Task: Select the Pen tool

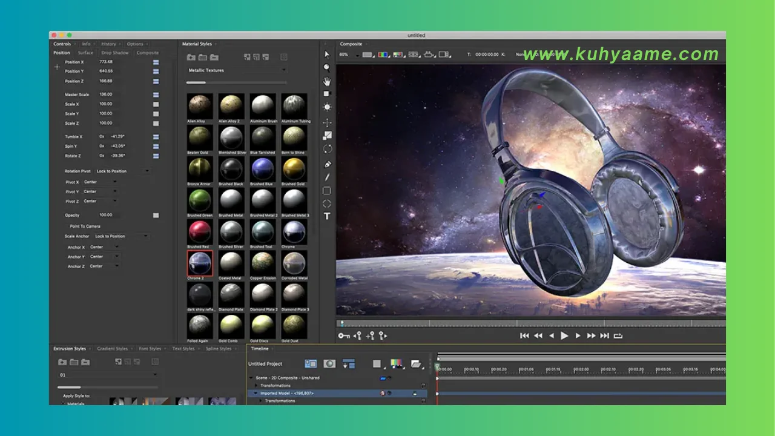Action: point(327,164)
